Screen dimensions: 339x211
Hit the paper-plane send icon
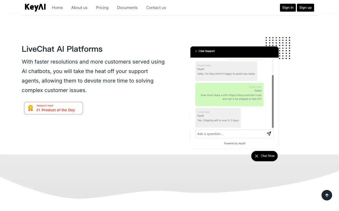point(269,134)
